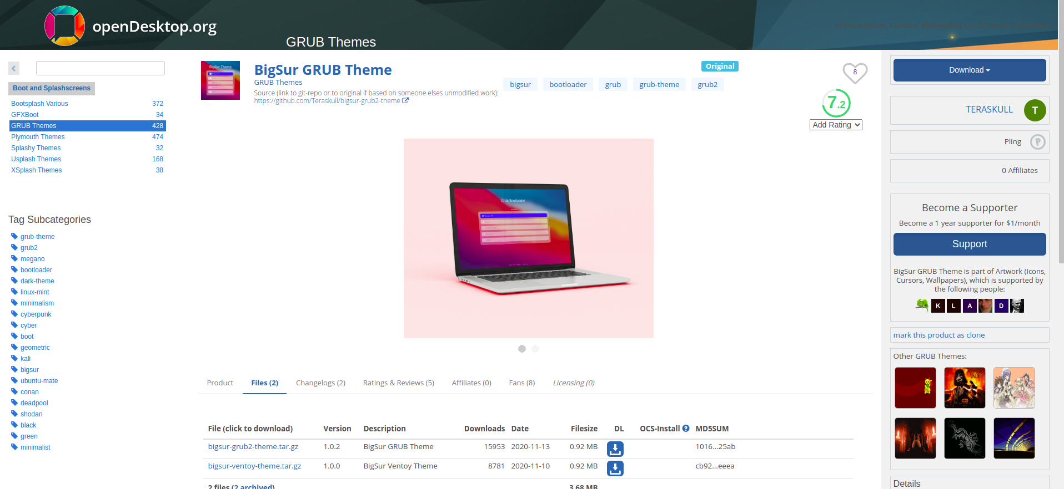Click the blue Support button
The image size is (1064, 489).
970,244
